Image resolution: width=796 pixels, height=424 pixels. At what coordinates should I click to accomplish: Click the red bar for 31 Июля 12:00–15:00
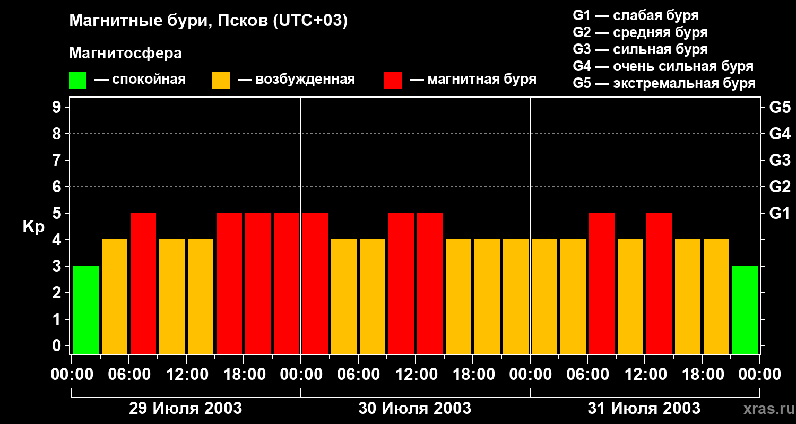tap(659, 283)
